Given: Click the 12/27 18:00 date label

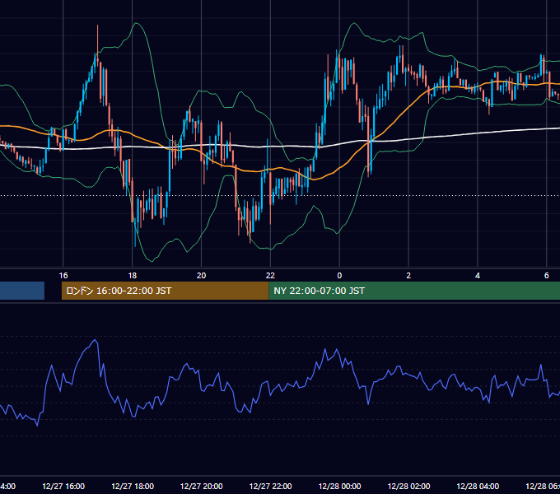Looking at the screenshot, I should pyautogui.click(x=133, y=486).
